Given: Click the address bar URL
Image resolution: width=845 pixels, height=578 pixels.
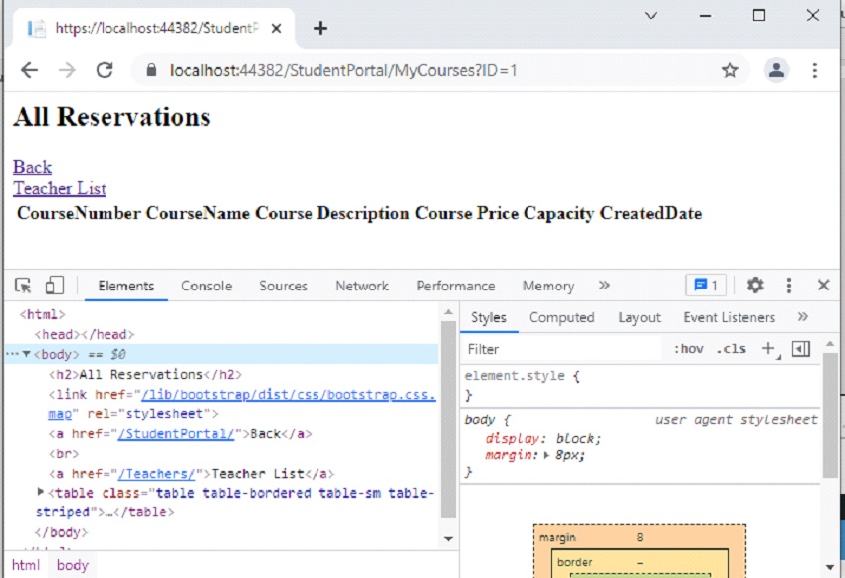Looking at the screenshot, I should point(343,70).
